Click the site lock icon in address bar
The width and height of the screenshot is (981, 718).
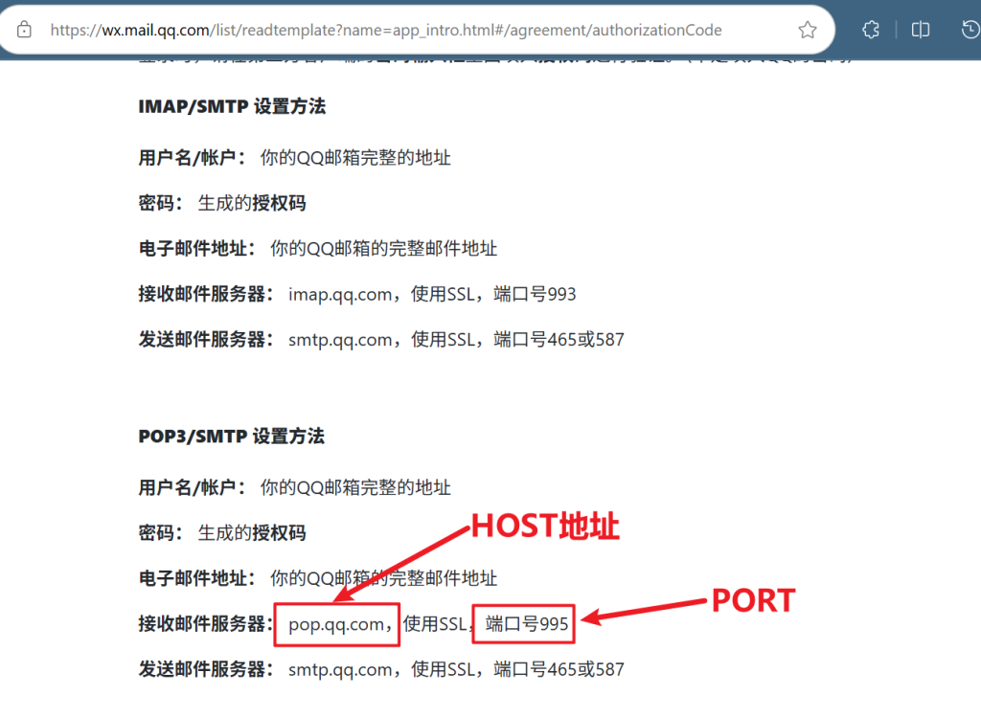[24, 30]
